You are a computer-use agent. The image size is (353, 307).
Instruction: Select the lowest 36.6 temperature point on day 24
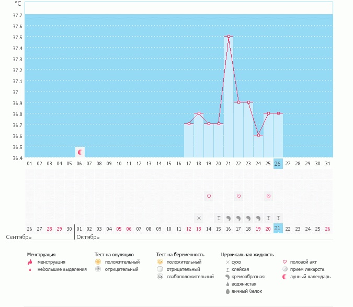tap(258, 135)
